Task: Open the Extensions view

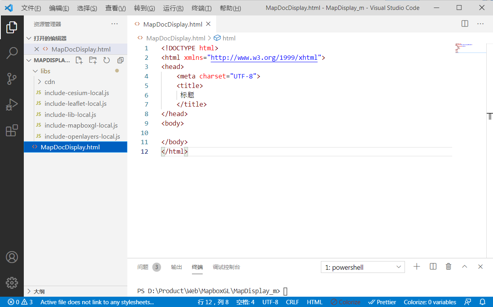Action: click(x=12, y=130)
